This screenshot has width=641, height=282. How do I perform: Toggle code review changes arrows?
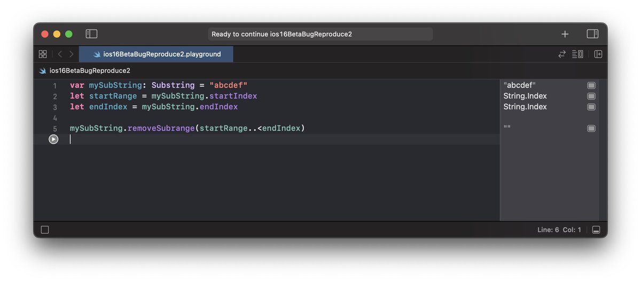(x=562, y=54)
